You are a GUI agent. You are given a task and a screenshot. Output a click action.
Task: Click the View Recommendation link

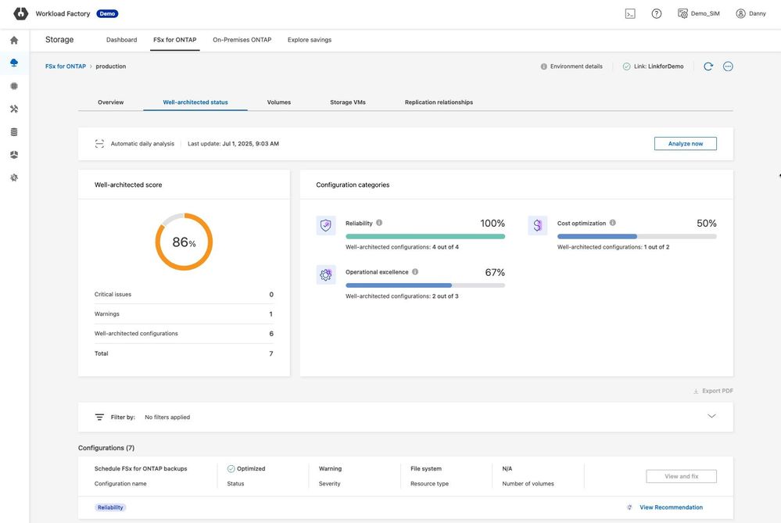tap(671, 507)
